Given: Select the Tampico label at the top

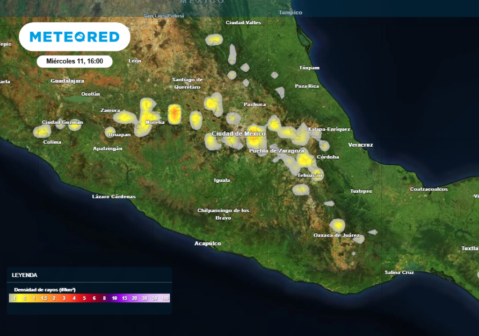Looking at the screenshot, I should [x=290, y=13].
